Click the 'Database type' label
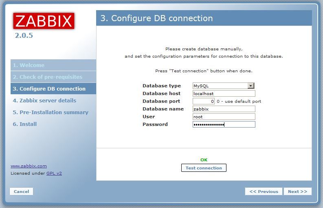The width and height of the screenshot is (323, 208). (x=162, y=86)
